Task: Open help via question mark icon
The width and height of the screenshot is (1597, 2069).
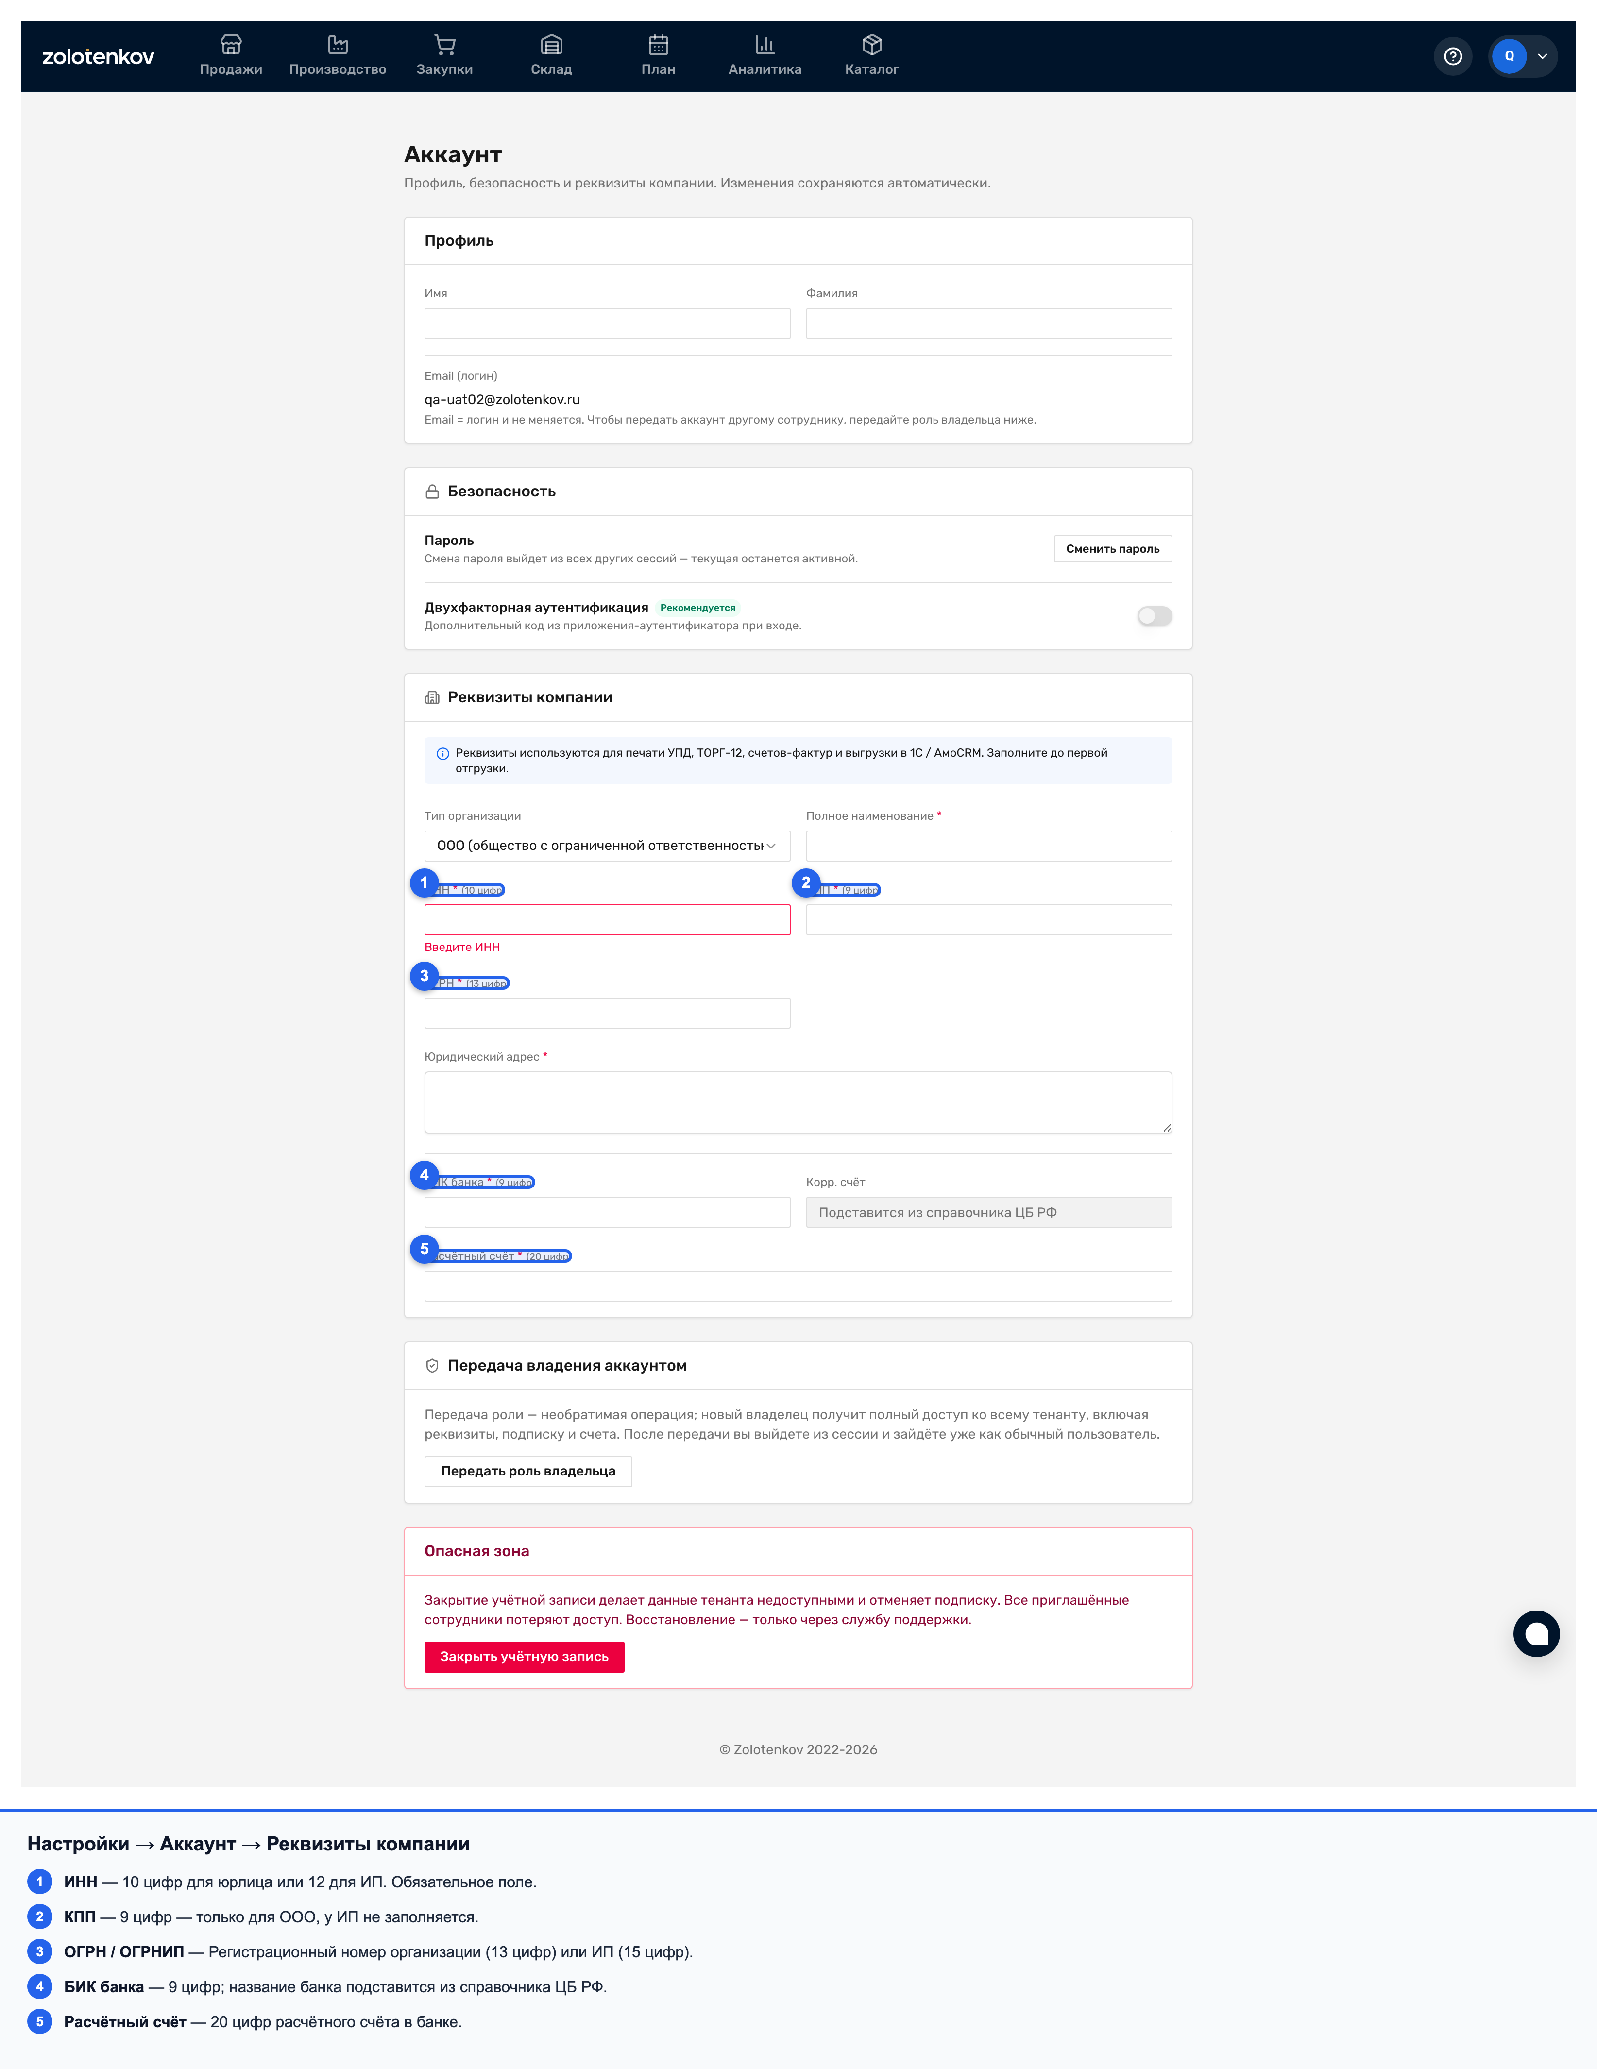Action: coord(1453,57)
